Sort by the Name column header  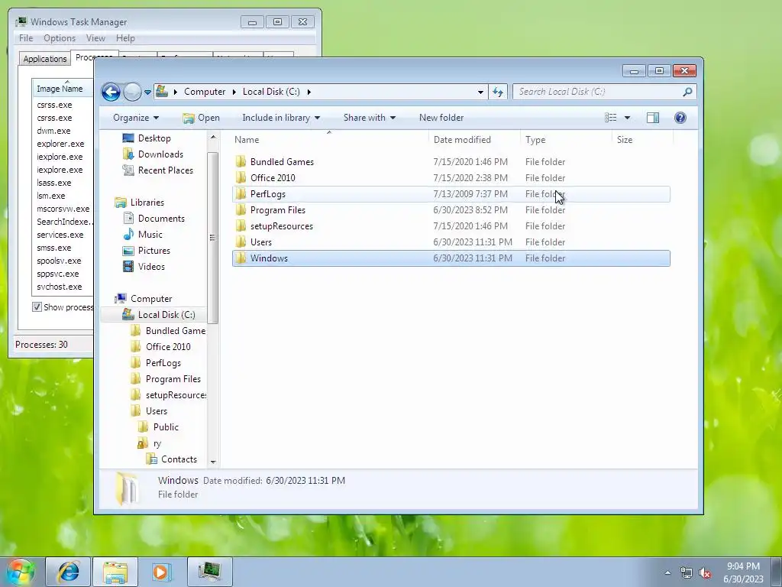click(x=329, y=140)
